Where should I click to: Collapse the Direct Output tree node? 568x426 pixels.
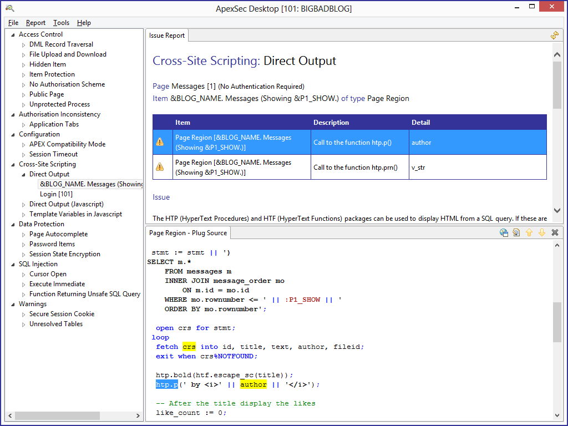[x=24, y=175]
